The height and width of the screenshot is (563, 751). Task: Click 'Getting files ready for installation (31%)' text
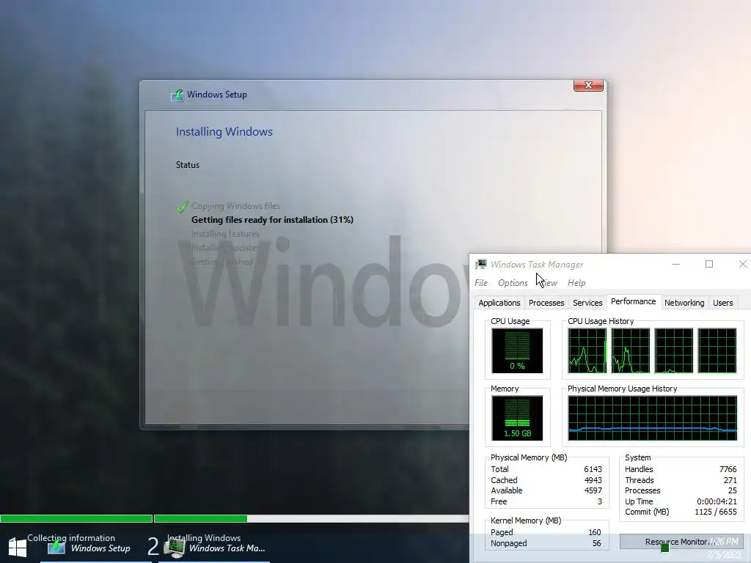272,220
